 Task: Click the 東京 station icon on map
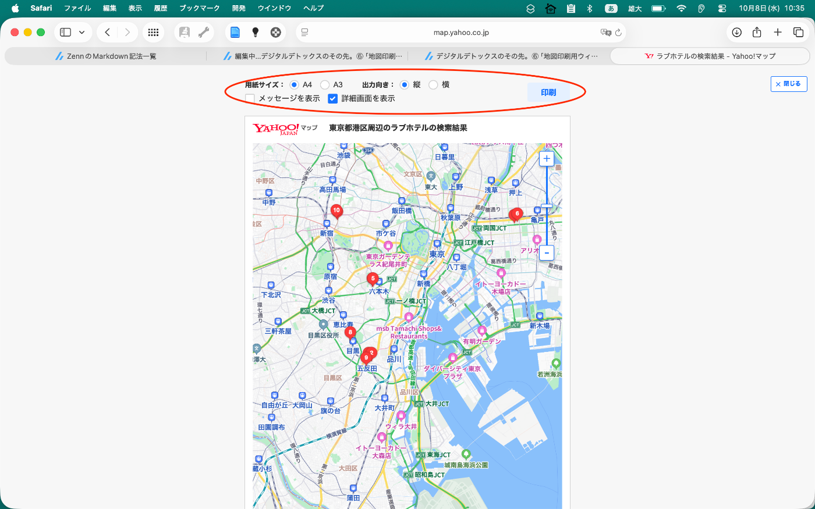click(x=437, y=244)
